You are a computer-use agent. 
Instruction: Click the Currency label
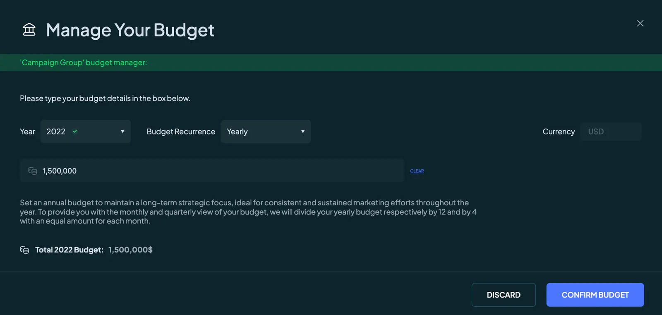(x=559, y=132)
